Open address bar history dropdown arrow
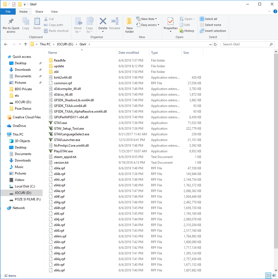 click(211, 44)
